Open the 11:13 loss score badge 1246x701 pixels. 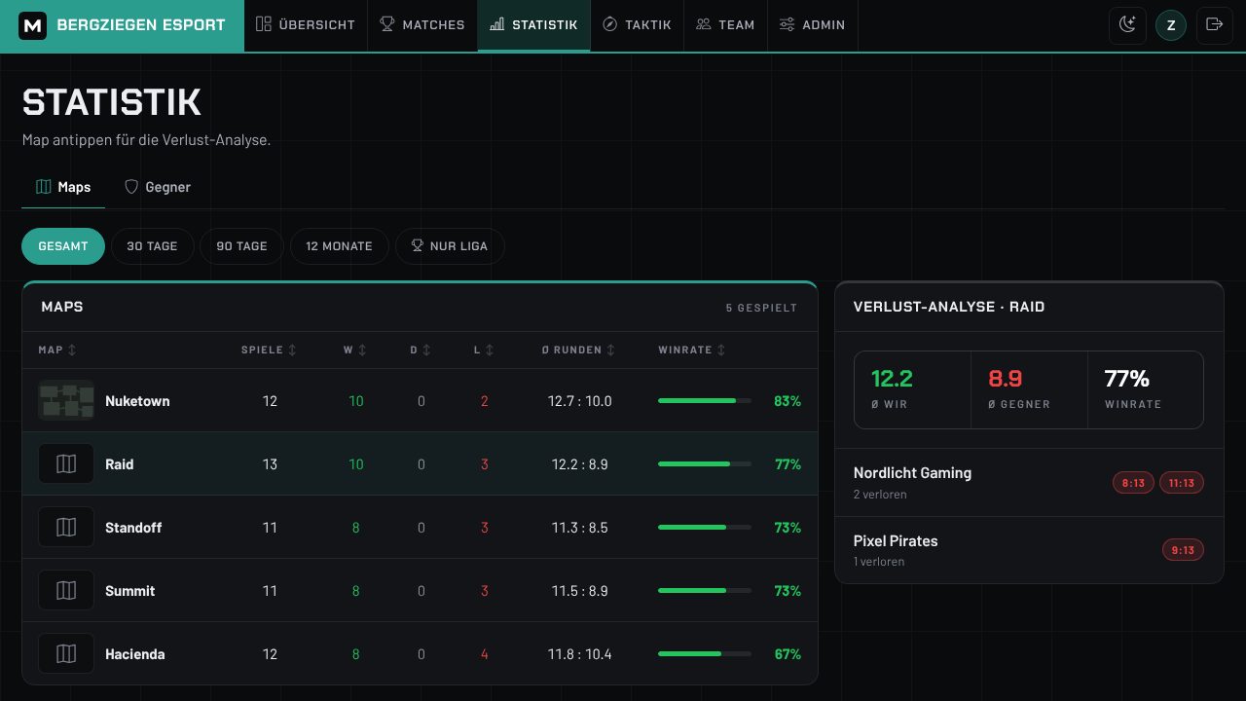point(1182,483)
